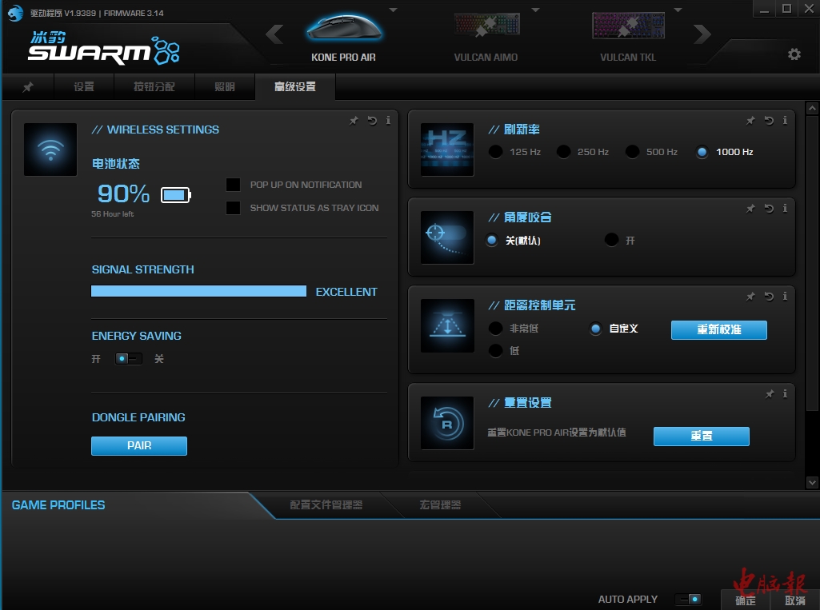820x610 pixels.
Task: Click undo icon in 距离控制单元 panel
Action: 768,297
